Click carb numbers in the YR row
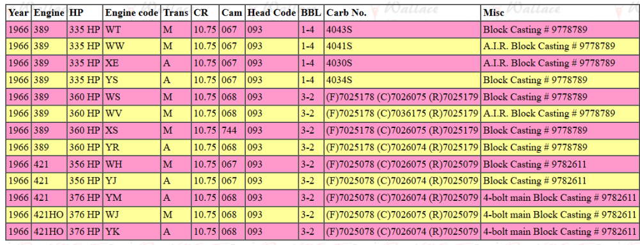The height and width of the screenshot is (245, 640). pyautogui.click(x=403, y=148)
